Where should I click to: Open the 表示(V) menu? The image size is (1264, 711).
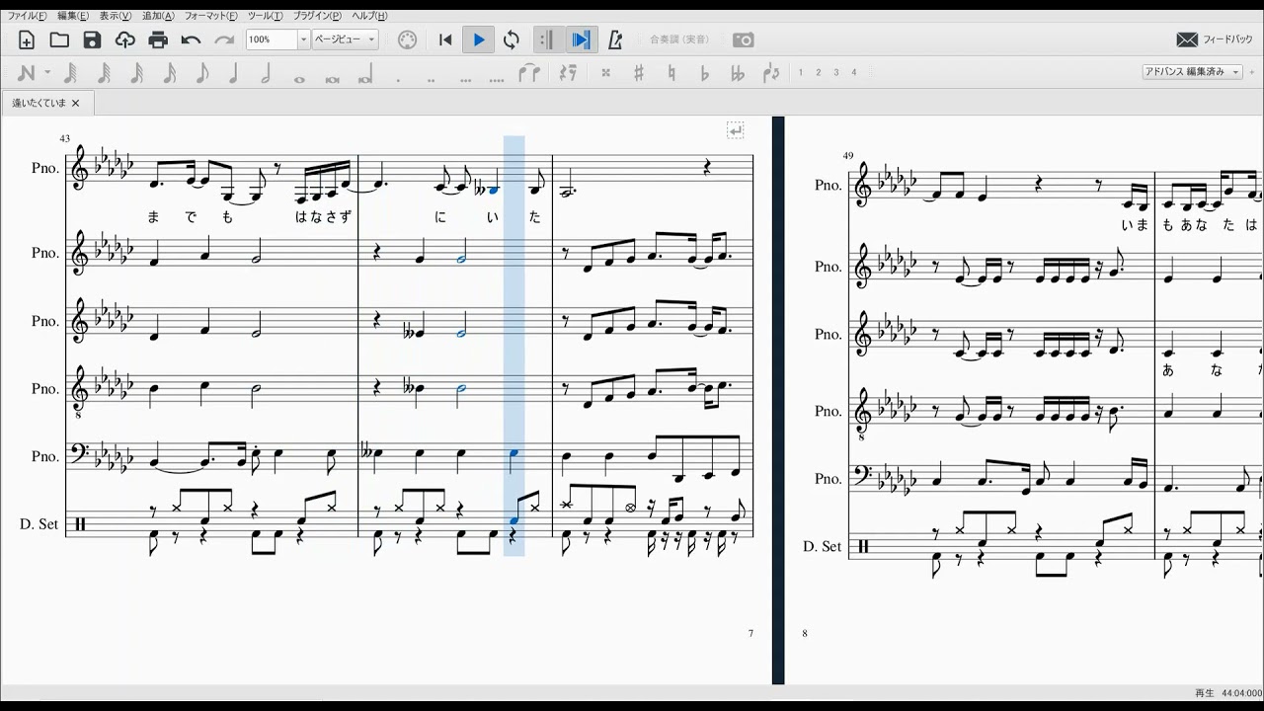[x=116, y=16]
